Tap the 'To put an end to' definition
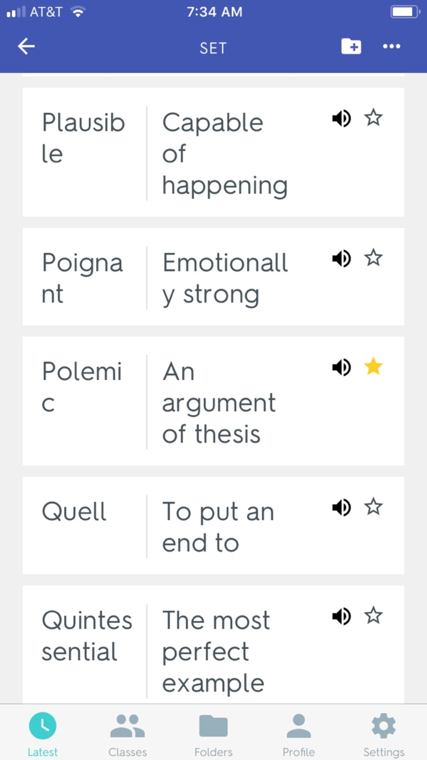This screenshot has width=427, height=760. point(218,527)
